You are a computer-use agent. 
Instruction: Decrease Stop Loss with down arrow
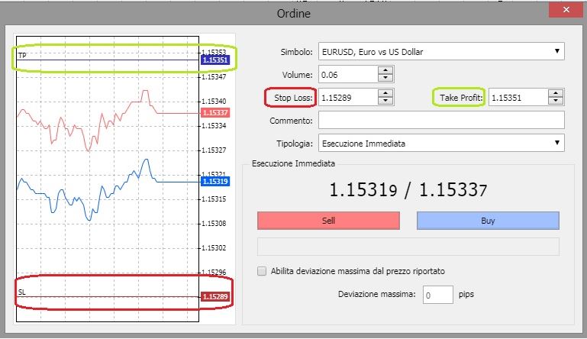click(x=385, y=101)
